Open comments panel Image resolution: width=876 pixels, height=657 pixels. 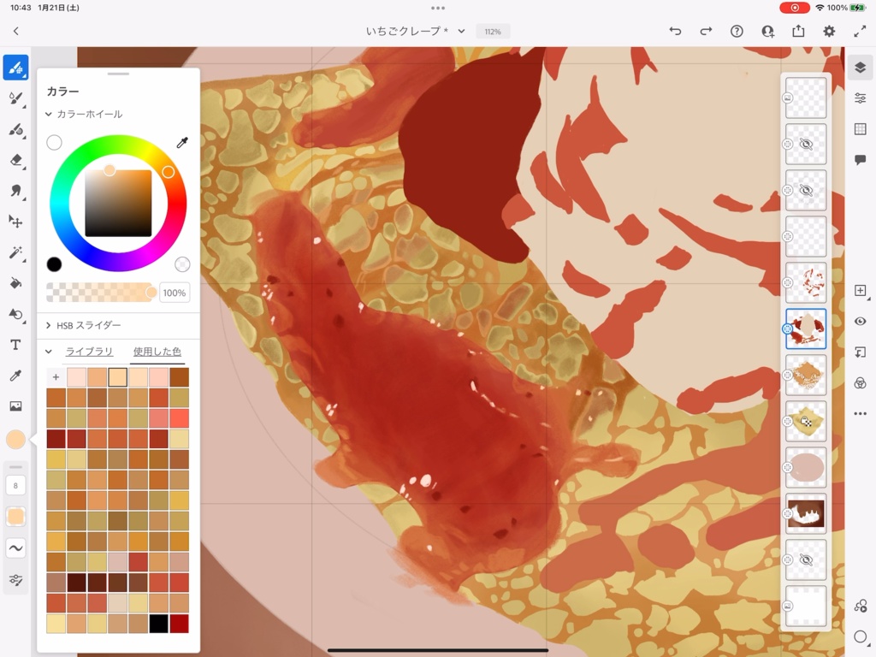(861, 160)
